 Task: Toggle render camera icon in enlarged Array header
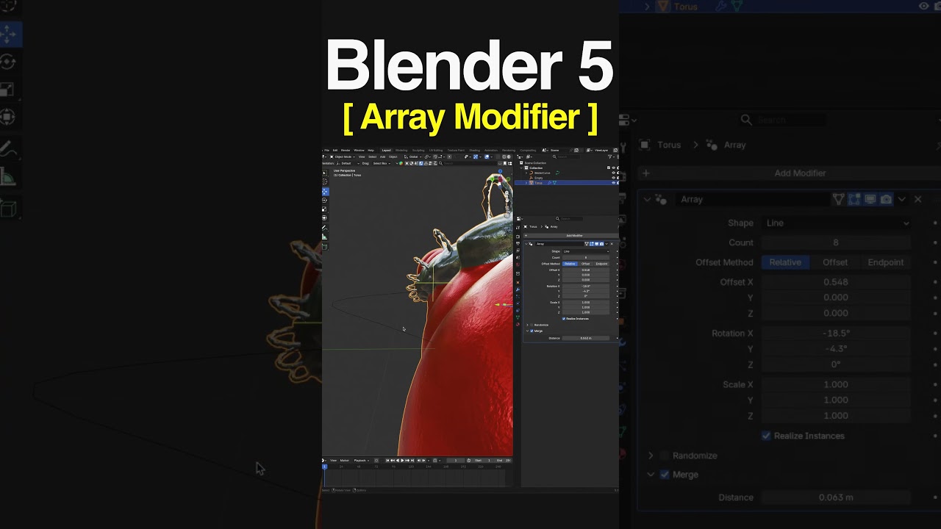tap(887, 199)
